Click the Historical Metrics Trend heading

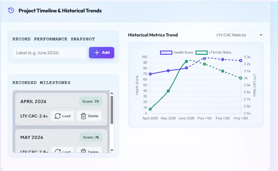[153, 35]
